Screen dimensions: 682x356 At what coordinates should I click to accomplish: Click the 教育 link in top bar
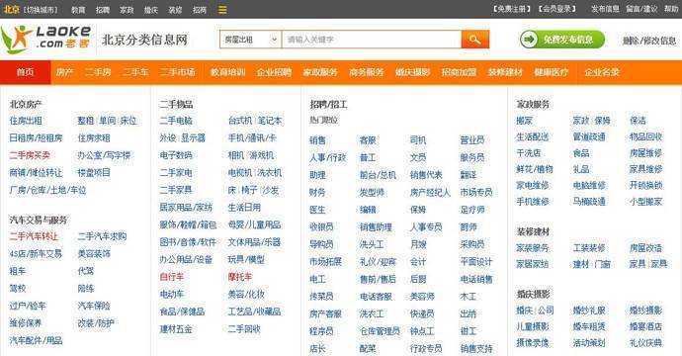coord(78,10)
